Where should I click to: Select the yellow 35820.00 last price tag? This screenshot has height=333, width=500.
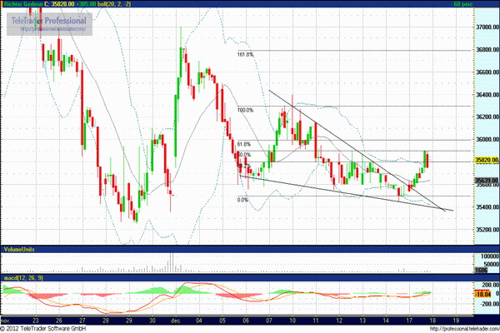[x=487, y=160]
